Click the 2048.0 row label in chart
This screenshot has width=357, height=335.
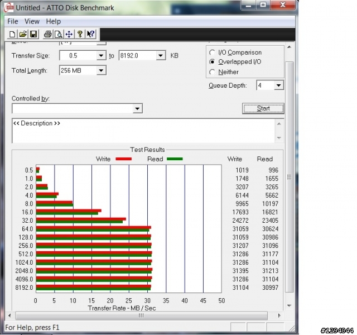pos(24,271)
